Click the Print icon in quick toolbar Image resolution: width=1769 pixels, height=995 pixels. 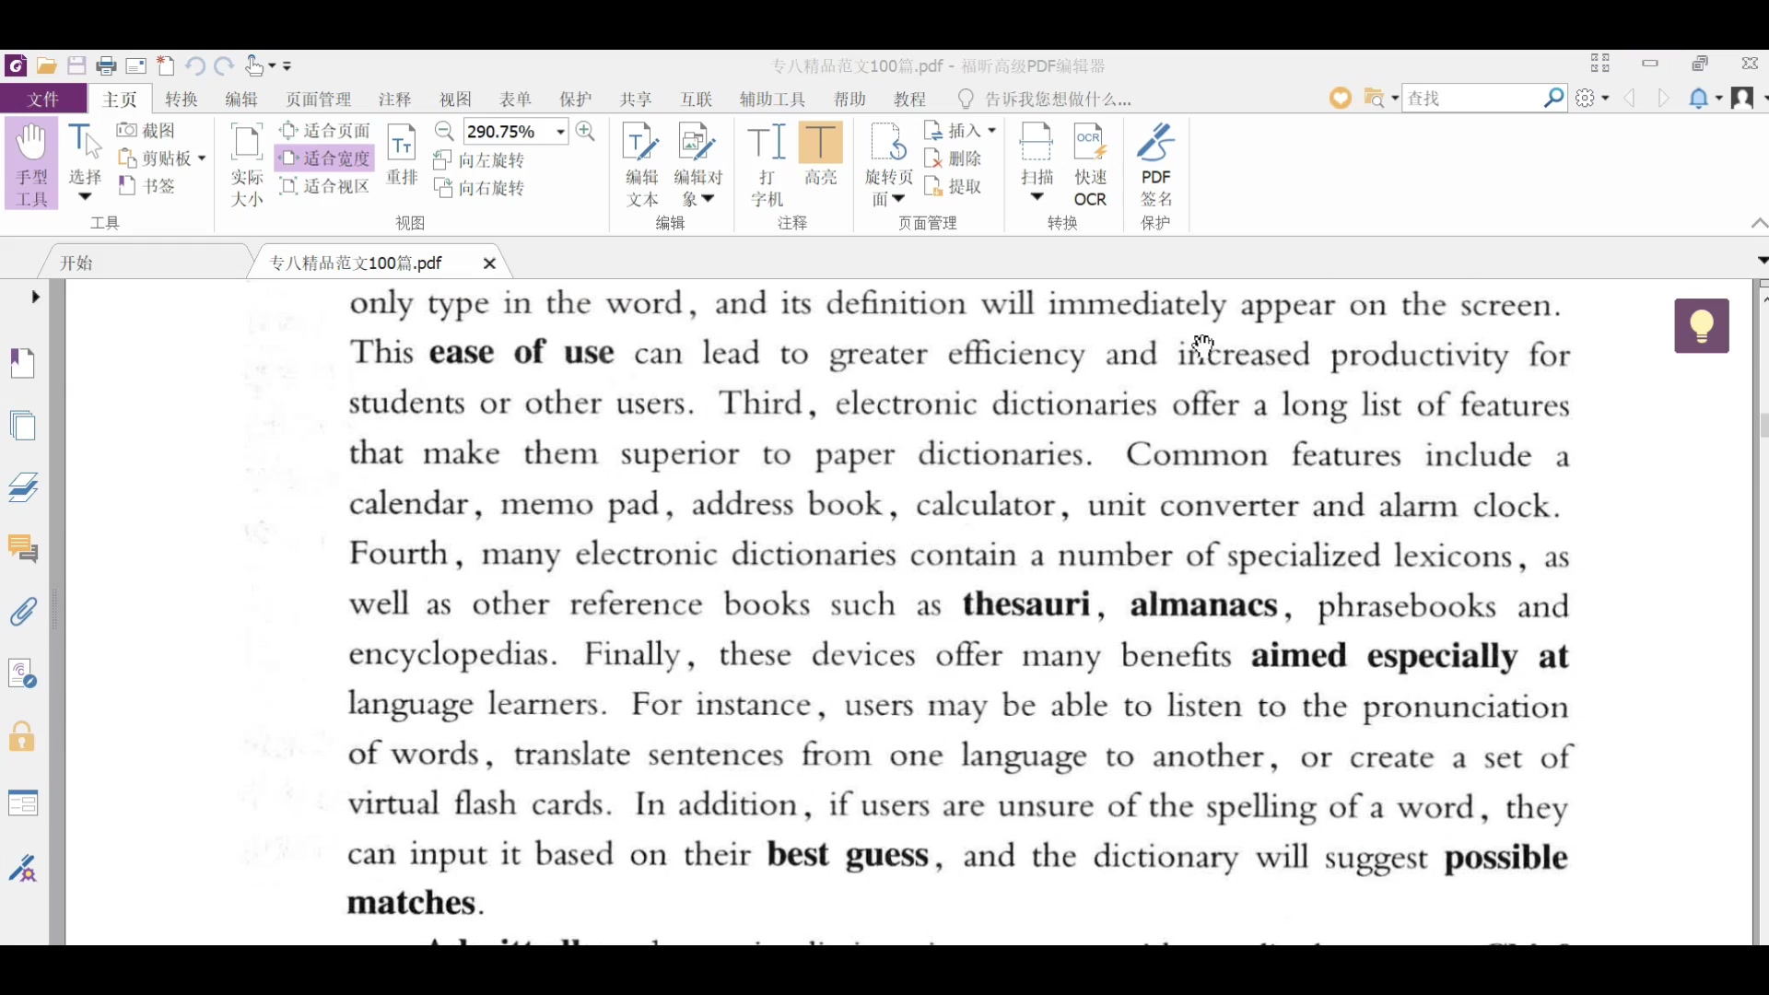(106, 65)
